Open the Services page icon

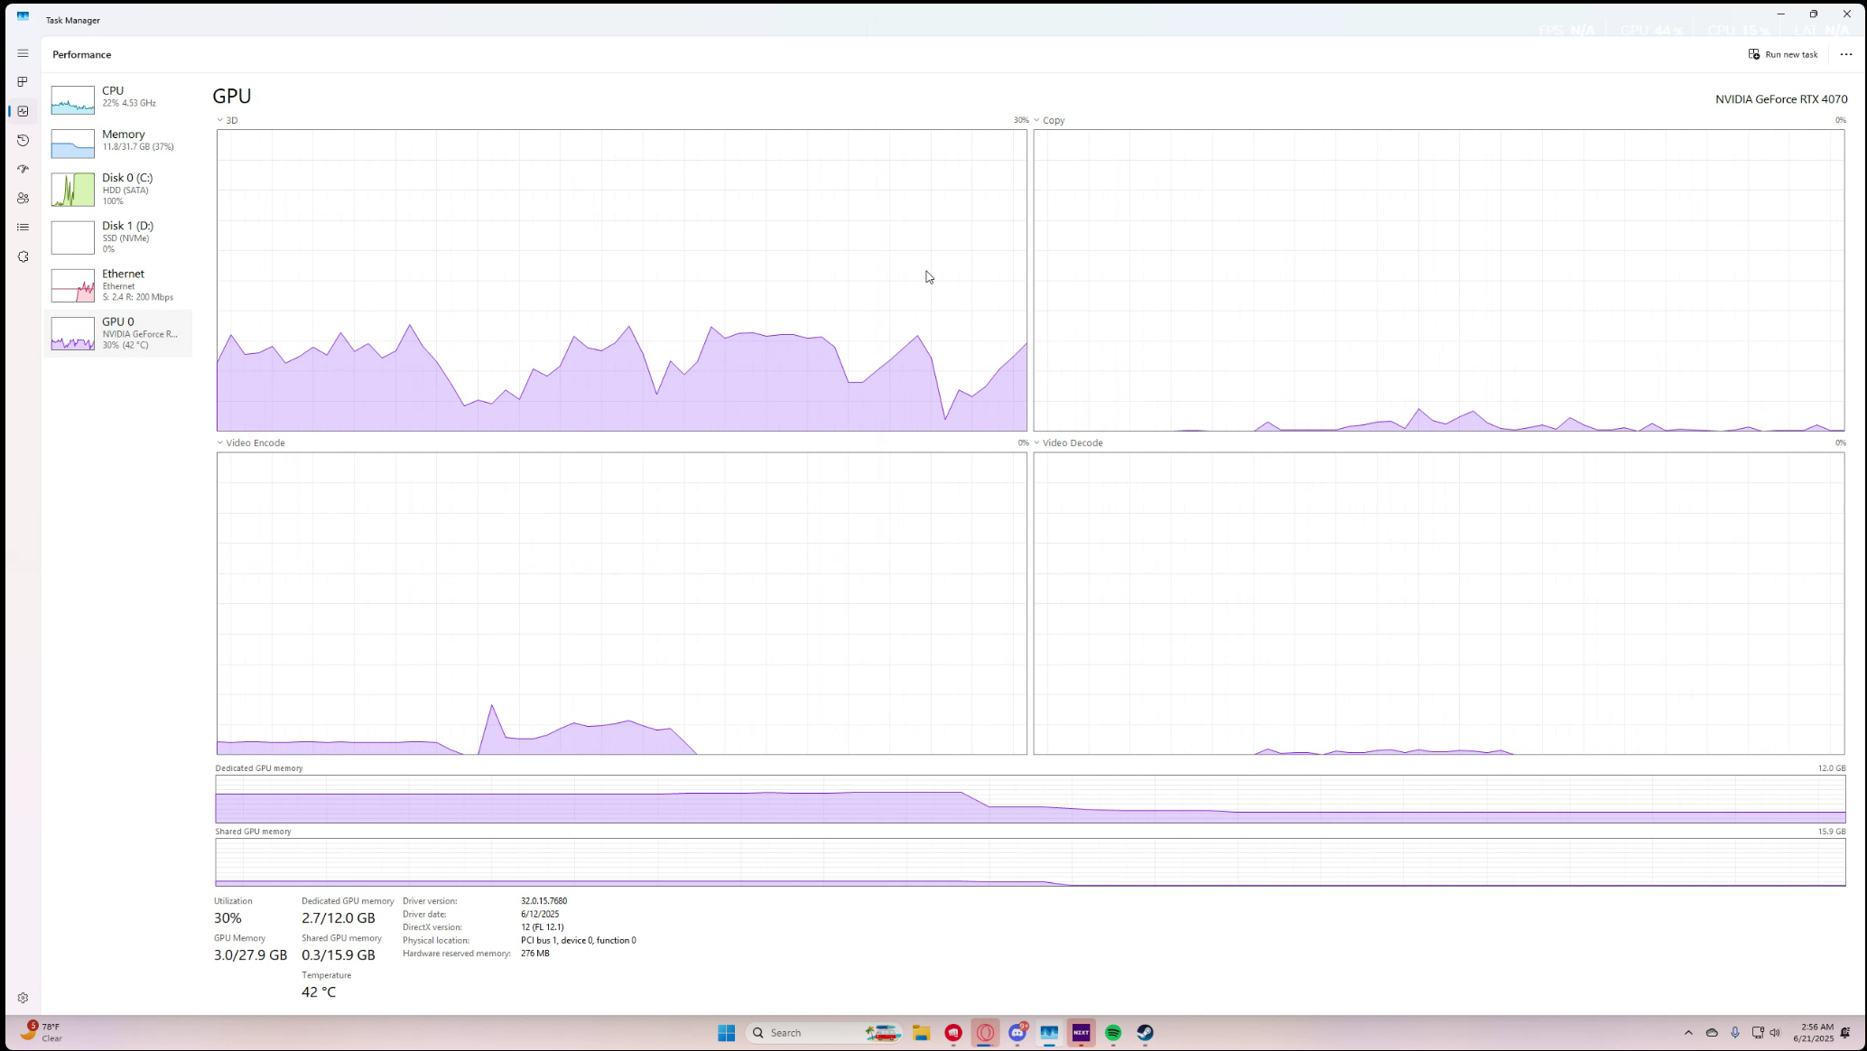tap(23, 257)
